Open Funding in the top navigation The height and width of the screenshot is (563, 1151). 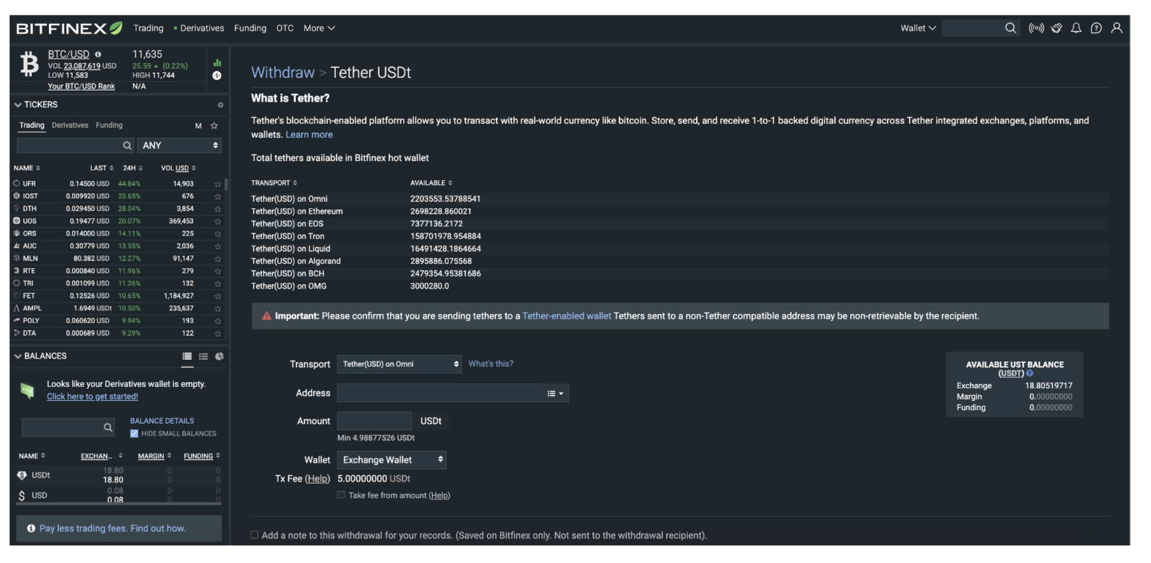[250, 28]
